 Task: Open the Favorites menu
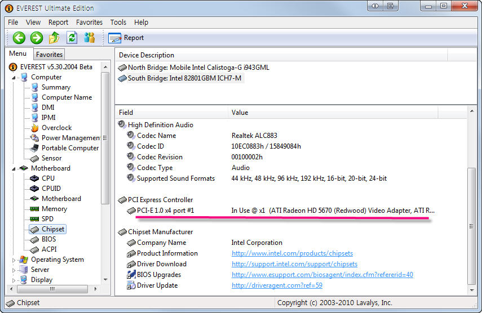[89, 23]
